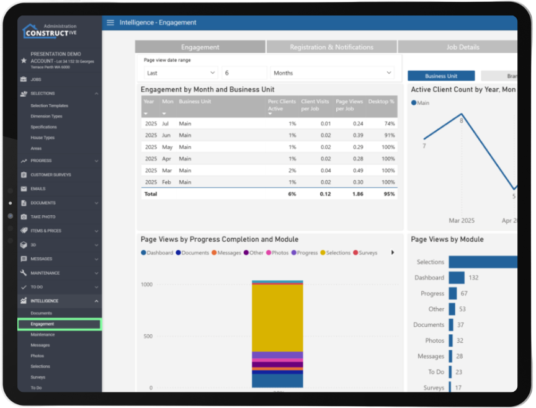The height and width of the screenshot is (408, 536).
Task: Open the Months unit dropdown
Action: pos(332,73)
